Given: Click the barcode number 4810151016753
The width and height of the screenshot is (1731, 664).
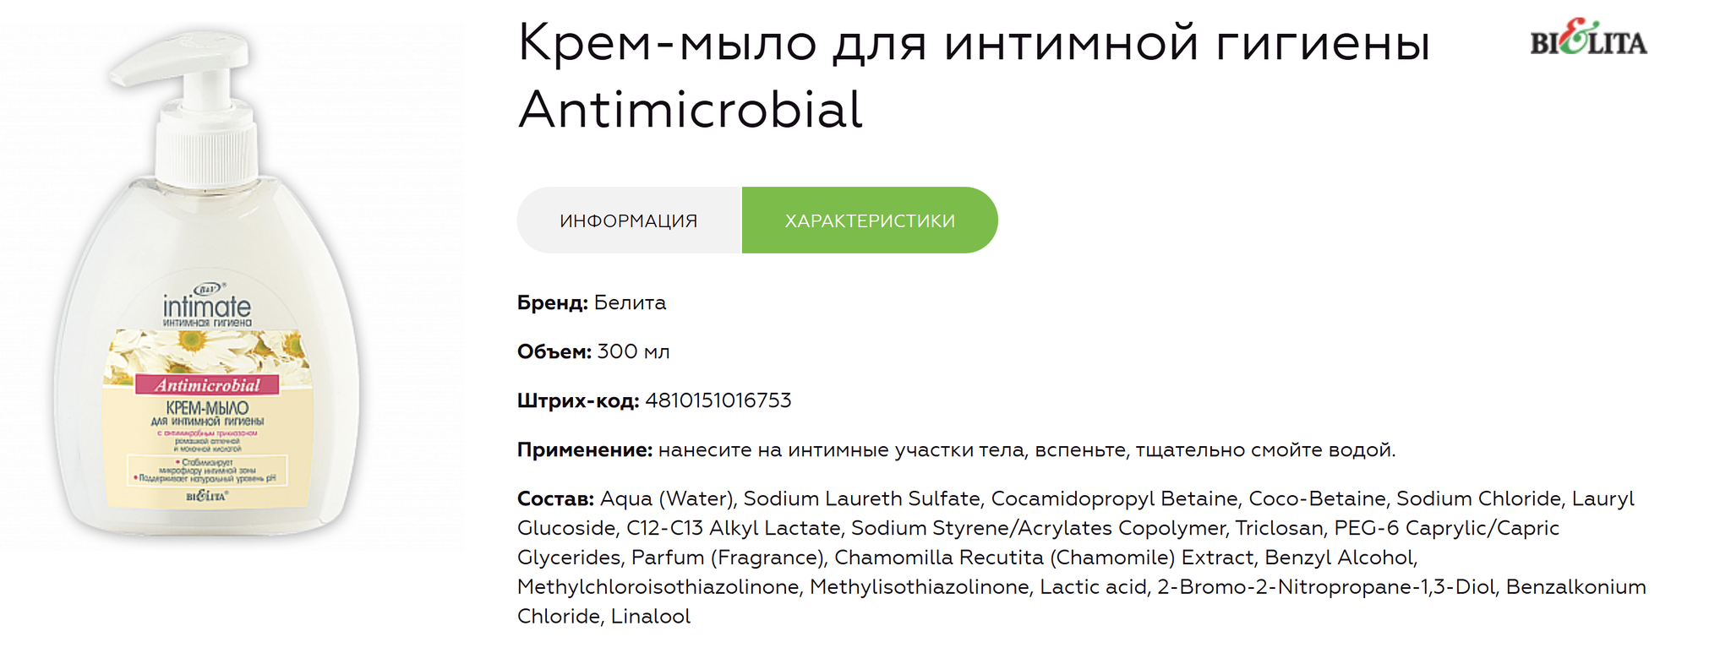Looking at the screenshot, I should tap(718, 400).
